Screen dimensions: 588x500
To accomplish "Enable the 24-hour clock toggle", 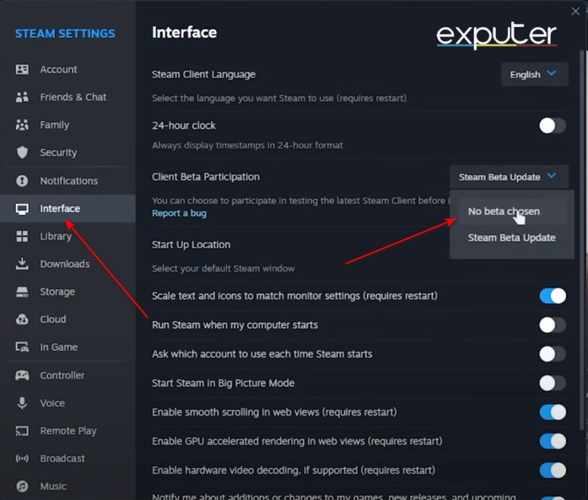I will (x=552, y=126).
